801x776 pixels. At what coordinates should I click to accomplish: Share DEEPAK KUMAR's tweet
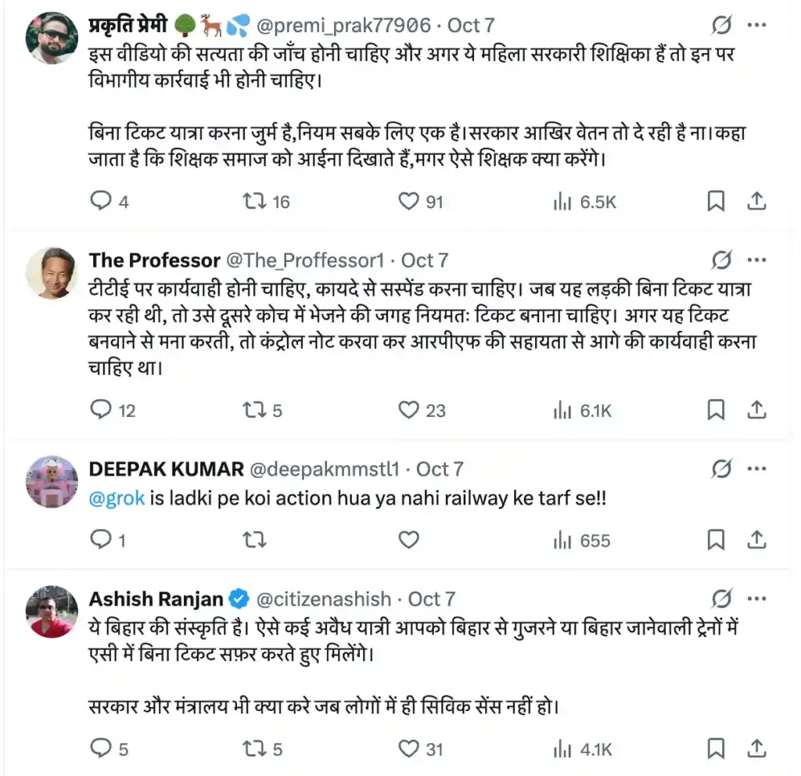point(756,540)
